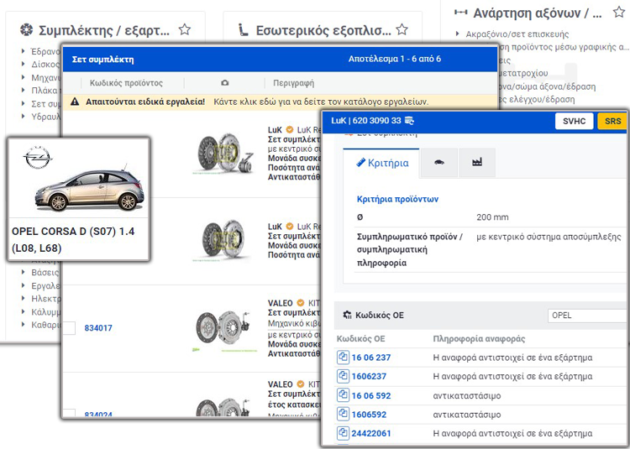
Task: Expand the Ακραξόνιο/σετ επισκευής tree arrow
Action: [457, 34]
